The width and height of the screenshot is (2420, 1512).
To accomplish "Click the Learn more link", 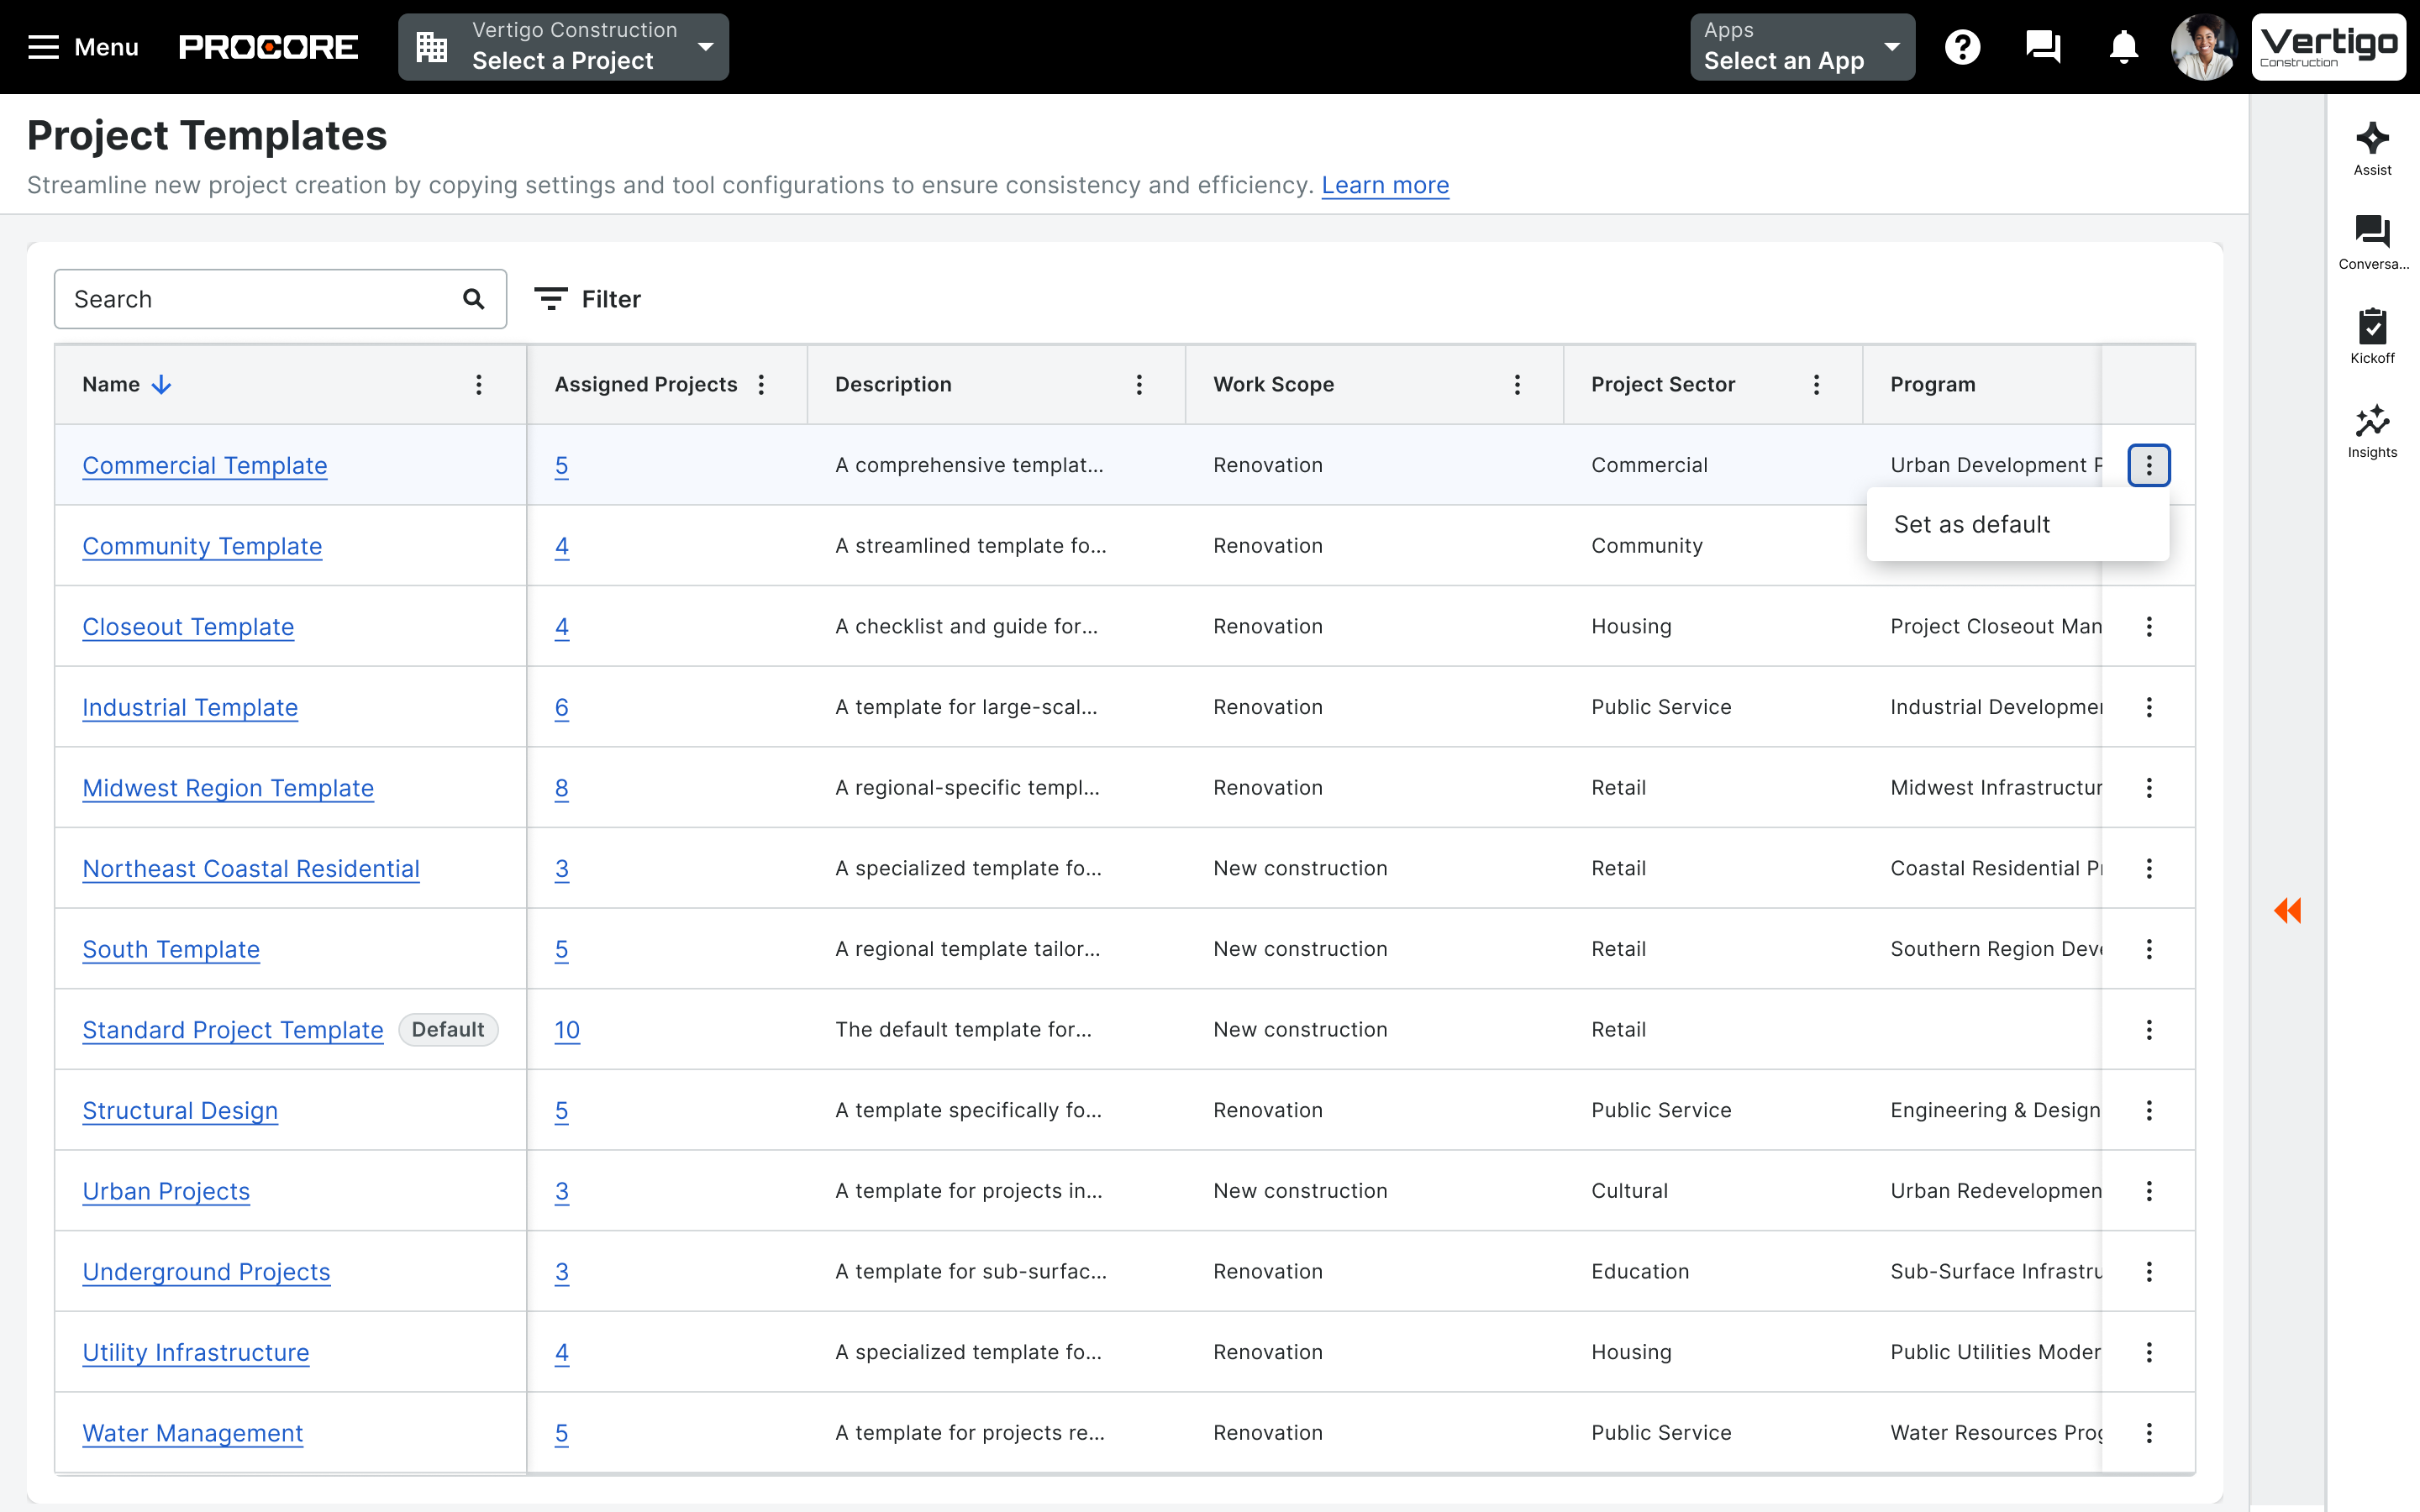I will 1385,185.
